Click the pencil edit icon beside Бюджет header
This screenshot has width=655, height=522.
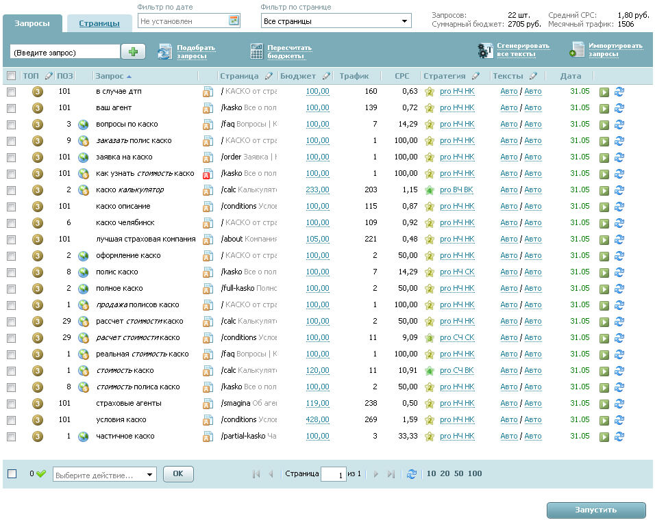point(326,76)
